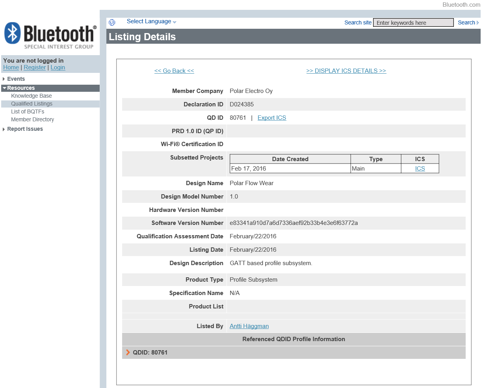Expand the QDID: 80761 orange chevron
This screenshot has height=388, width=483.
(x=128, y=353)
